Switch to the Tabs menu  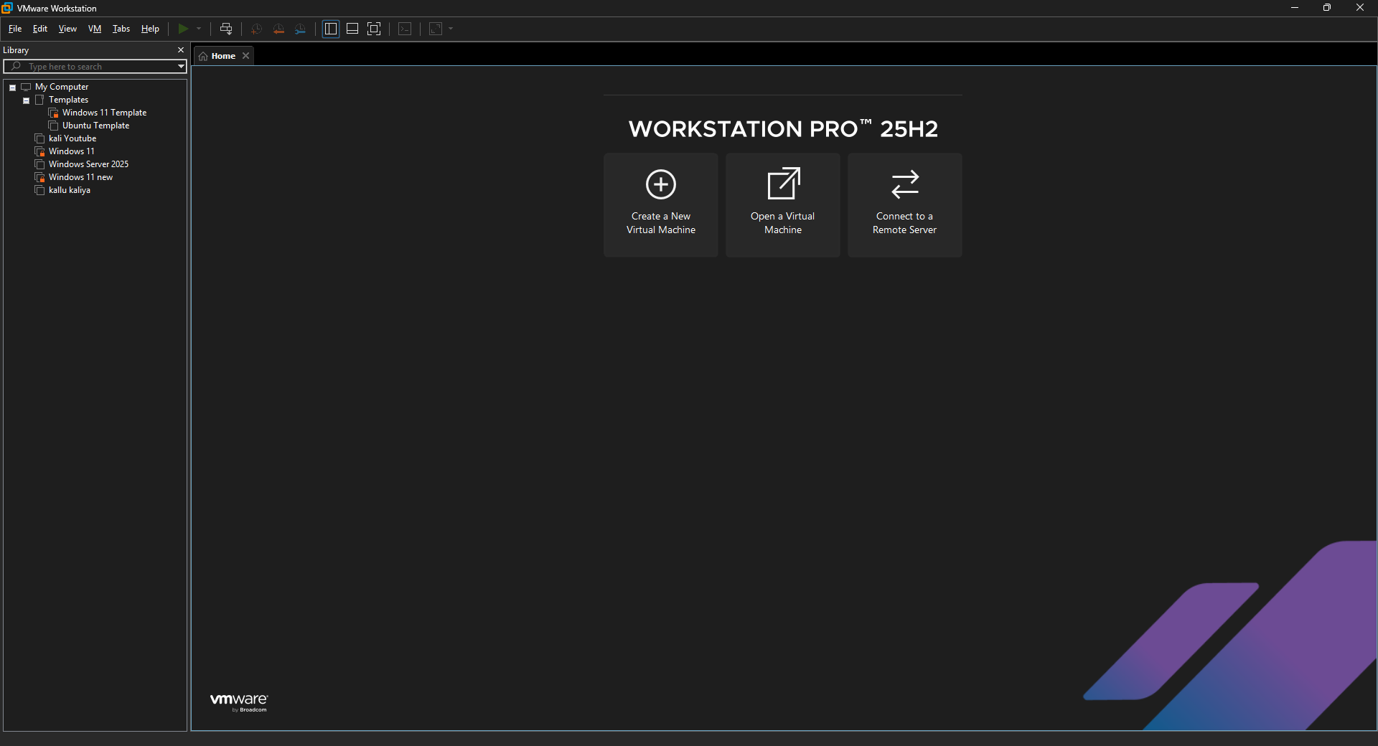click(121, 29)
